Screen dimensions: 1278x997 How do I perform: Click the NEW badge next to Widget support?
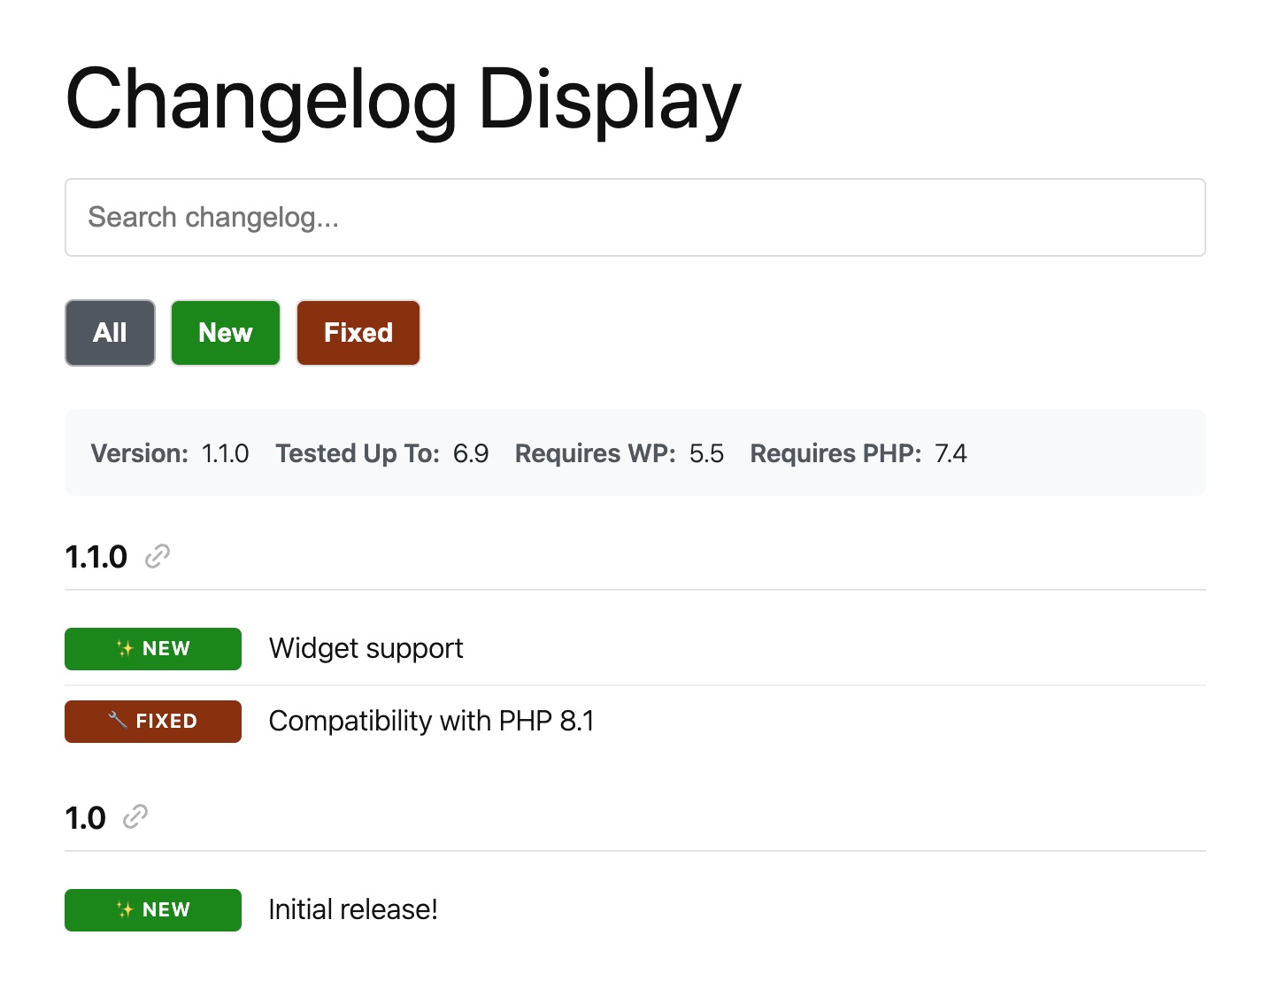tap(152, 648)
